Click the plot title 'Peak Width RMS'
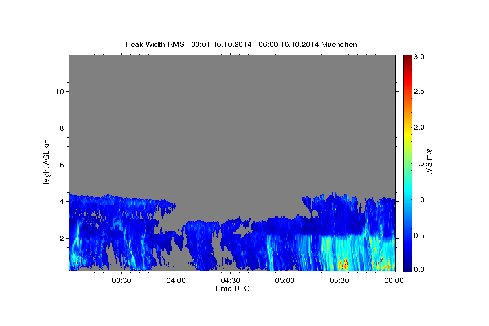The image size is (489, 326). 155,44
